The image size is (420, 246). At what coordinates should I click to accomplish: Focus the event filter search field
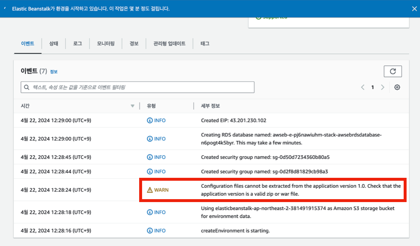(137, 87)
